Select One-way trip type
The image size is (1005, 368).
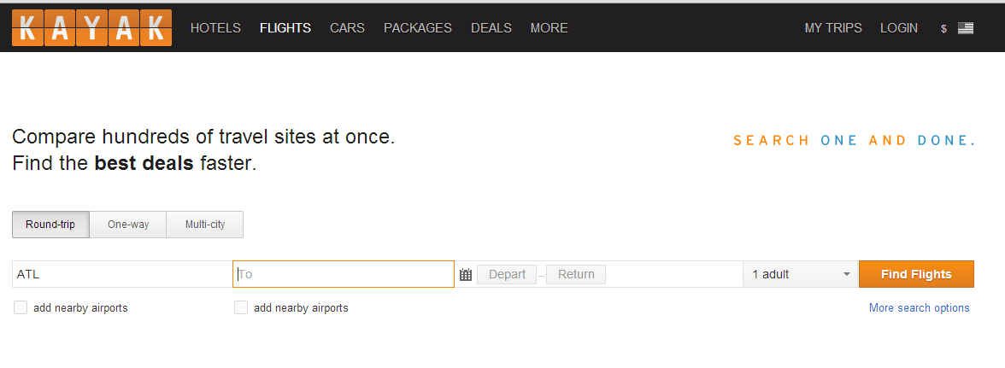pyautogui.click(x=128, y=225)
